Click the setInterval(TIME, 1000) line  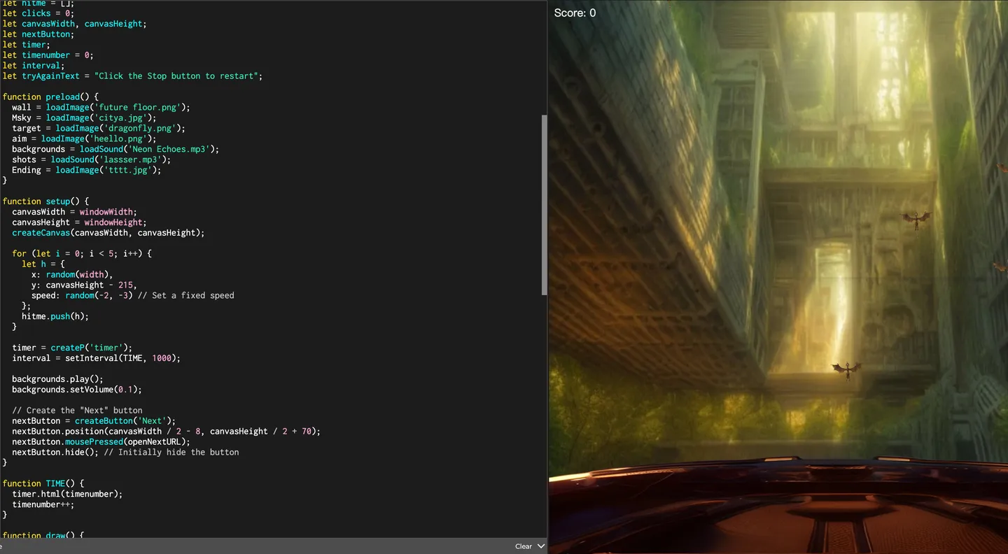(x=96, y=358)
